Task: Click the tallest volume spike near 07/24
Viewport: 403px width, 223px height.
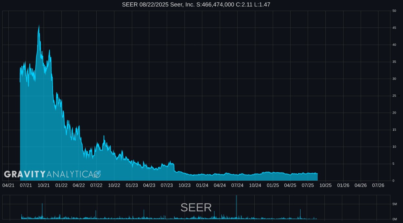Action: coord(236,207)
